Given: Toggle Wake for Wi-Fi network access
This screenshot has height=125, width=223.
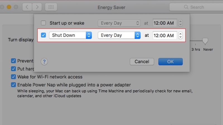Looking at the screenshot, I should point(13,77).
